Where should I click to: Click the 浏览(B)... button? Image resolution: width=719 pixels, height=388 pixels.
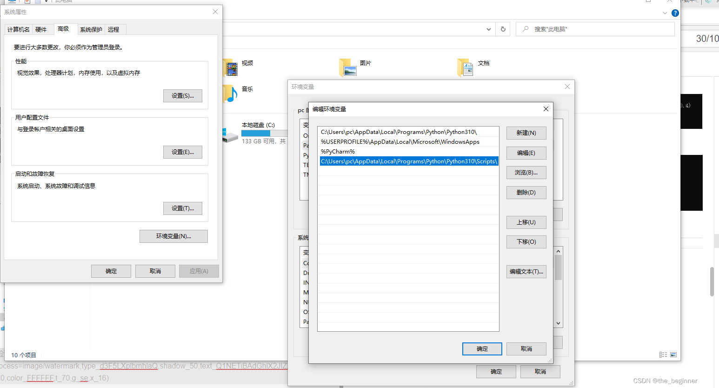(526, 173)
